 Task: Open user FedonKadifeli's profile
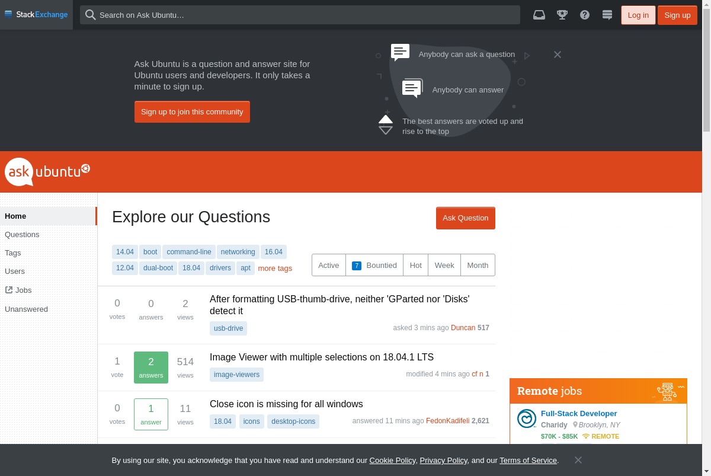point(447,421)
